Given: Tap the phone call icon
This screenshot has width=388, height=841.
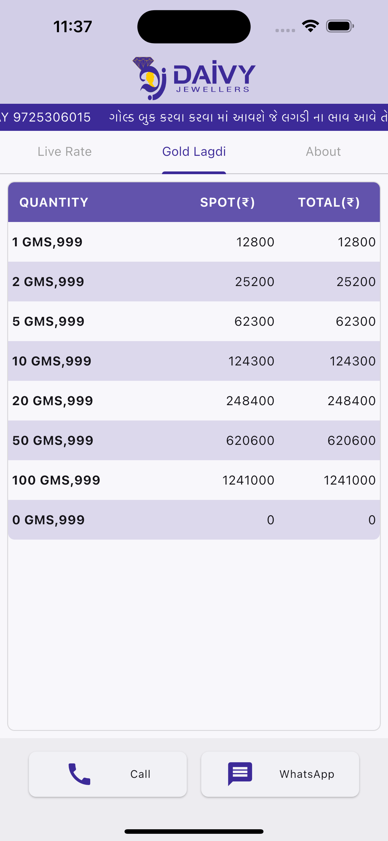Looking at the screenshot, I should 79,774.
